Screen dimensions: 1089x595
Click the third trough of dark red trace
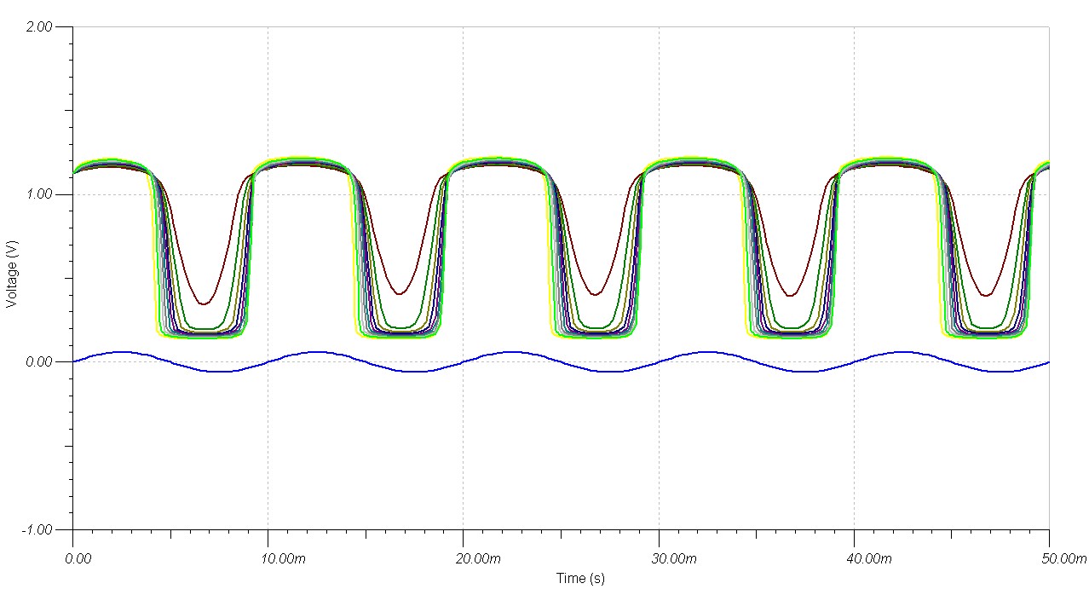(x=596, y=295)
